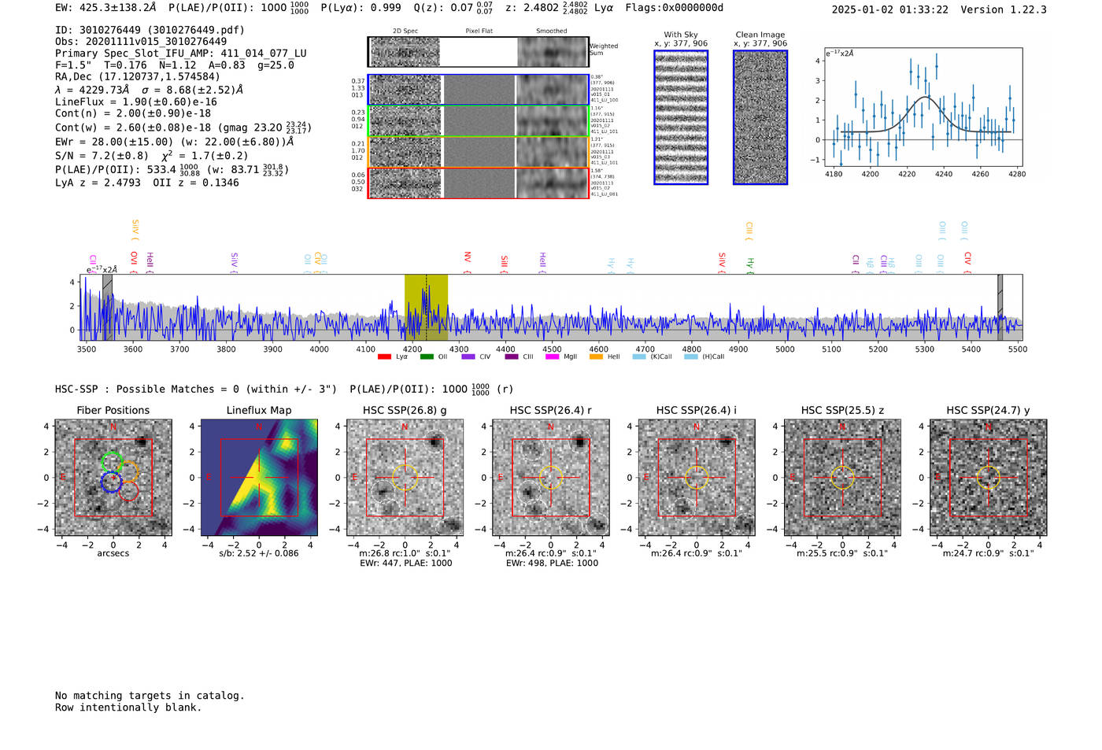Click the P(Lyα): 0.999 header value
The height and width of the screenshot is (750, 1102).
pos(361,8)
